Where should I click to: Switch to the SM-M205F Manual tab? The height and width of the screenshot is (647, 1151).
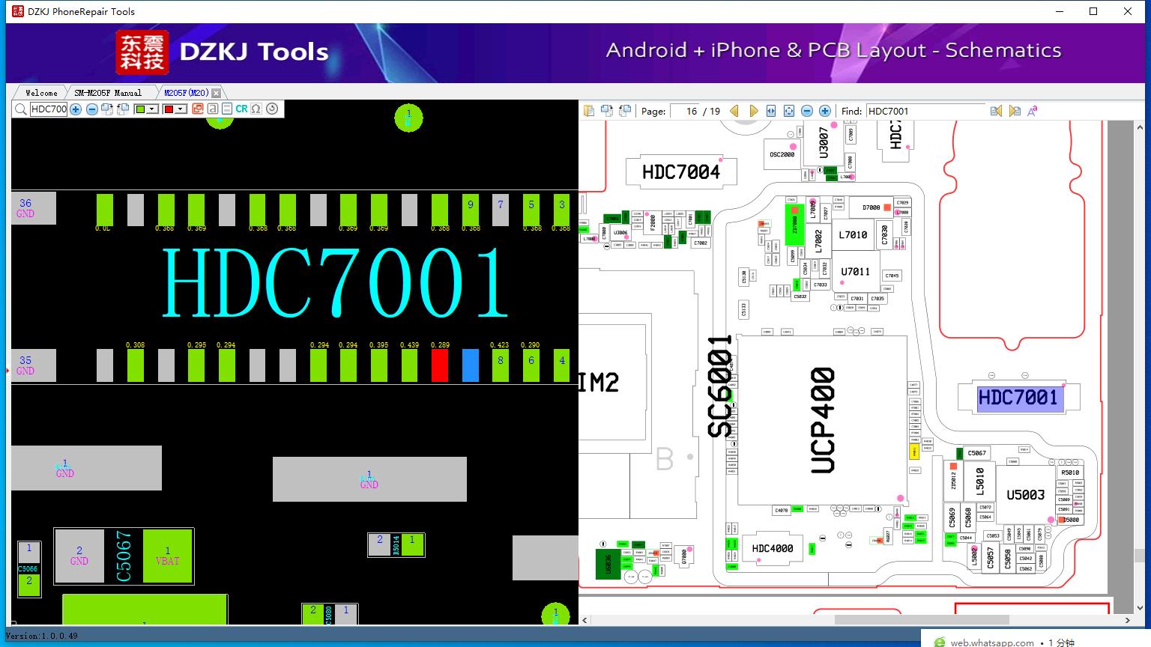tap(108, 93)
